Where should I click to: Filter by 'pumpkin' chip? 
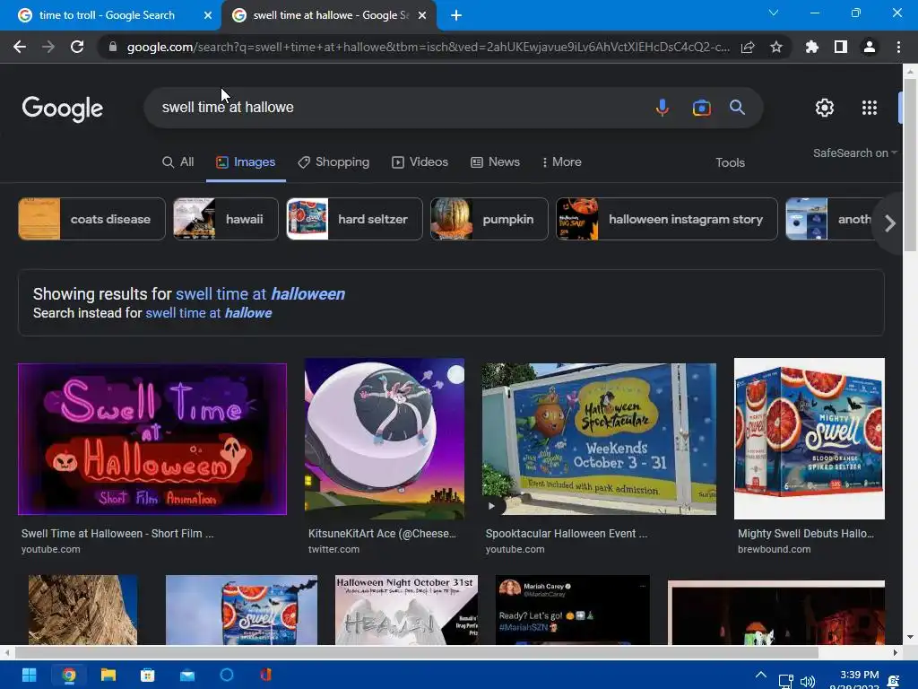pos(489,219)
